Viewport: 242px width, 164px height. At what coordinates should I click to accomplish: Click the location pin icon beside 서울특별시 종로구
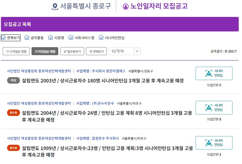(55, 7)
